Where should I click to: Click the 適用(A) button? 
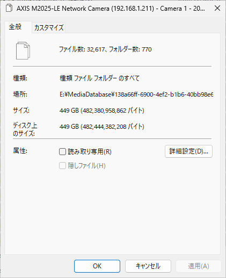(x=199, y=266)
